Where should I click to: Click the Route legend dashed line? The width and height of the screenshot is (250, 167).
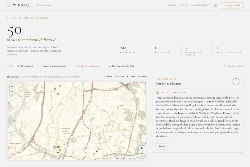[x=139, y=77]
